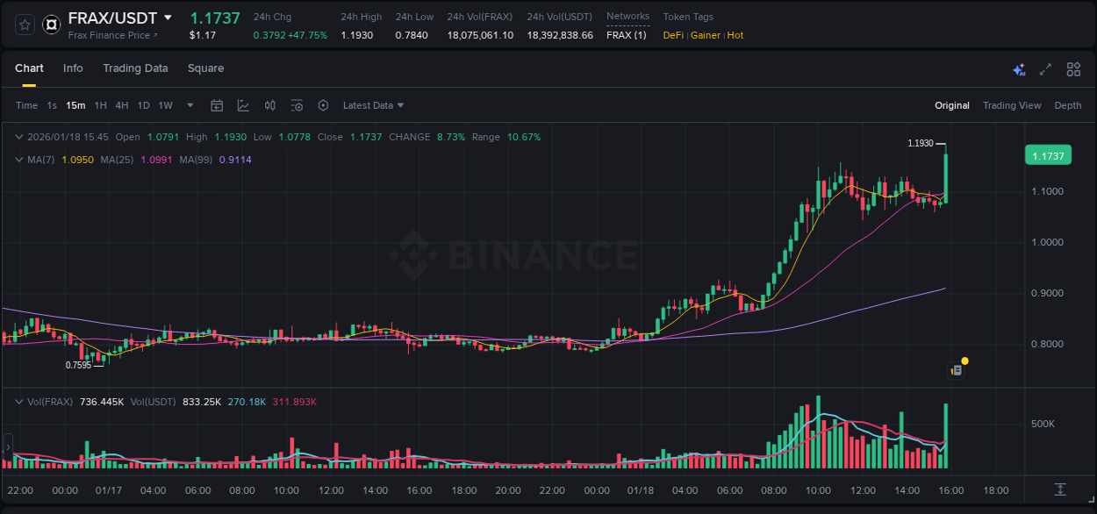The width and height of the screenshot is (1097, 514).
Task: Click the FRAX token logo icon
Action: 52,24
